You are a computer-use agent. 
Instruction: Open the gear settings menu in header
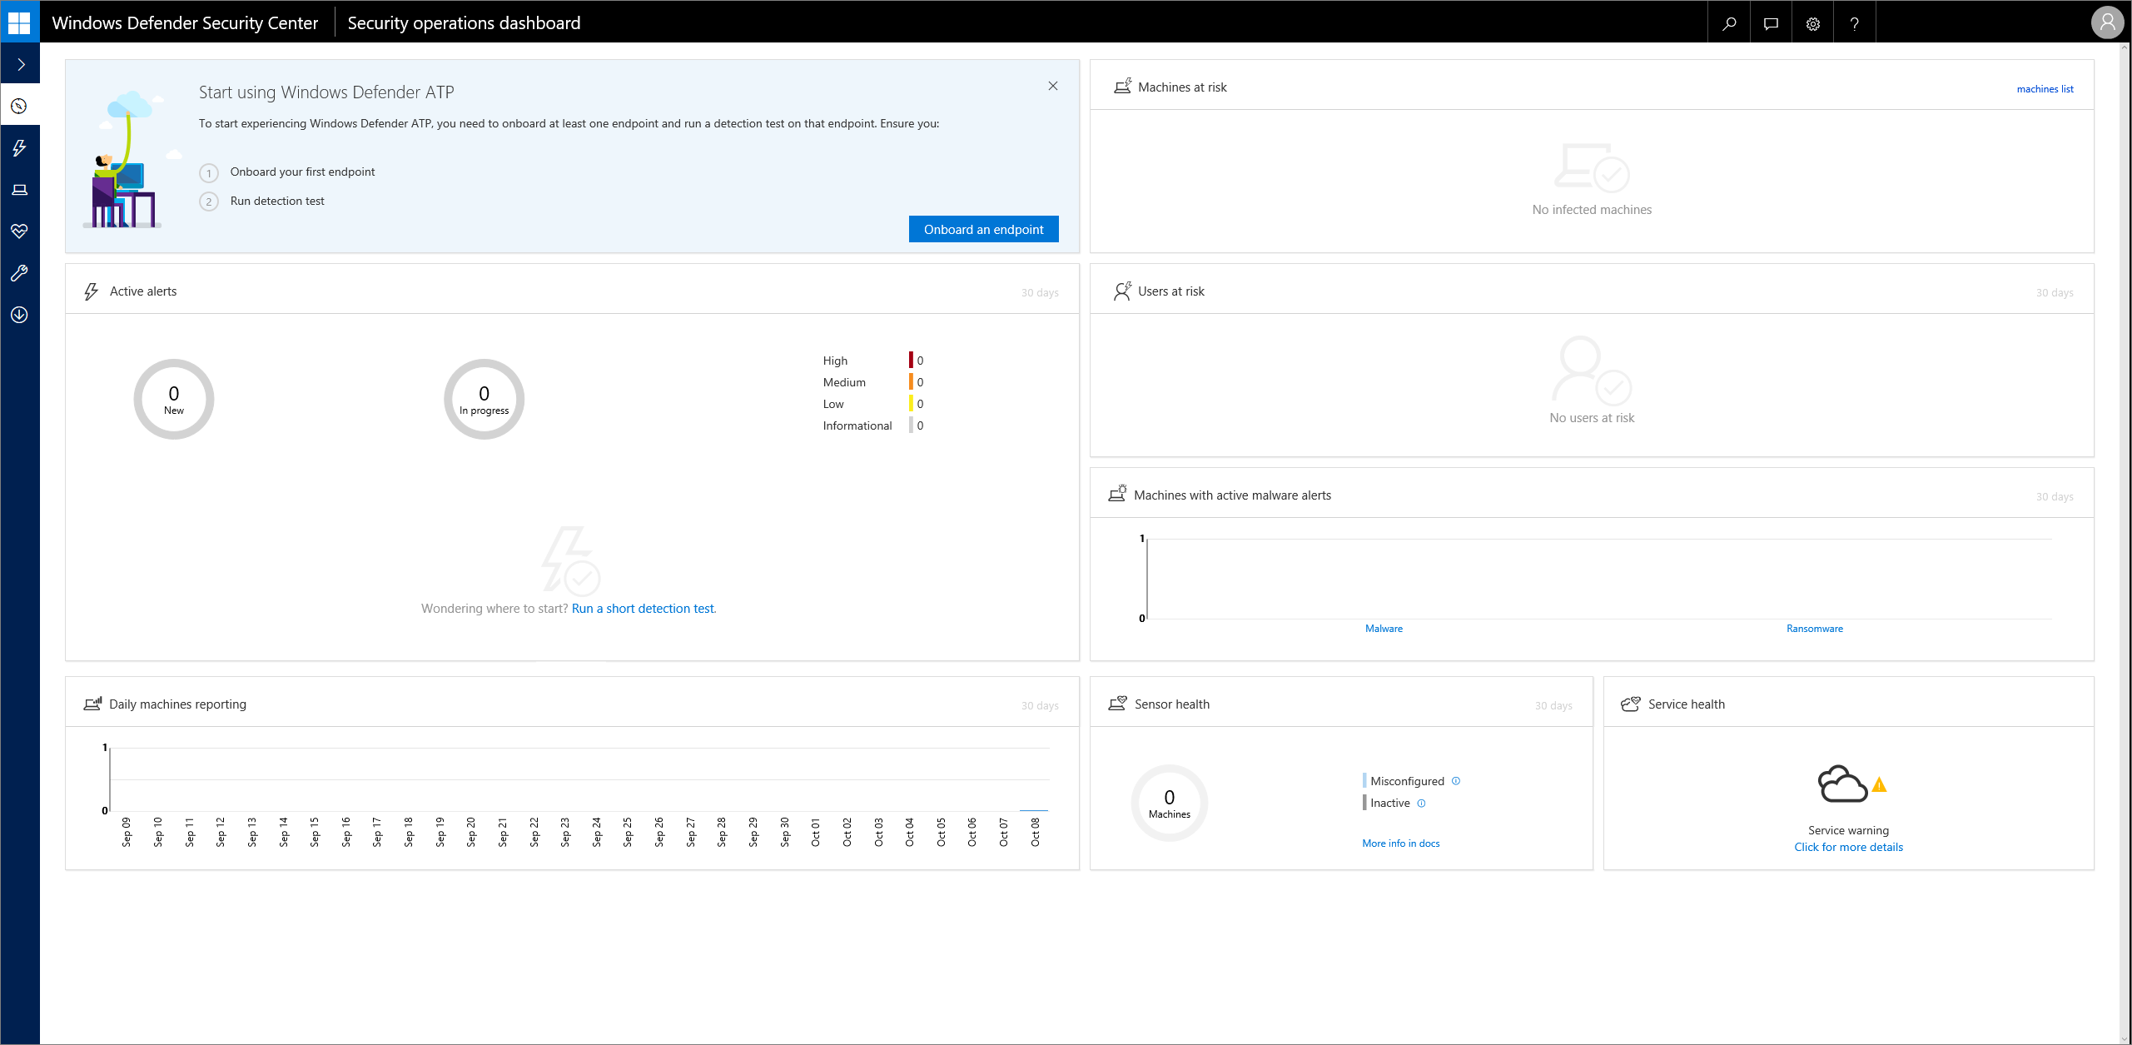coord(1812,23)
